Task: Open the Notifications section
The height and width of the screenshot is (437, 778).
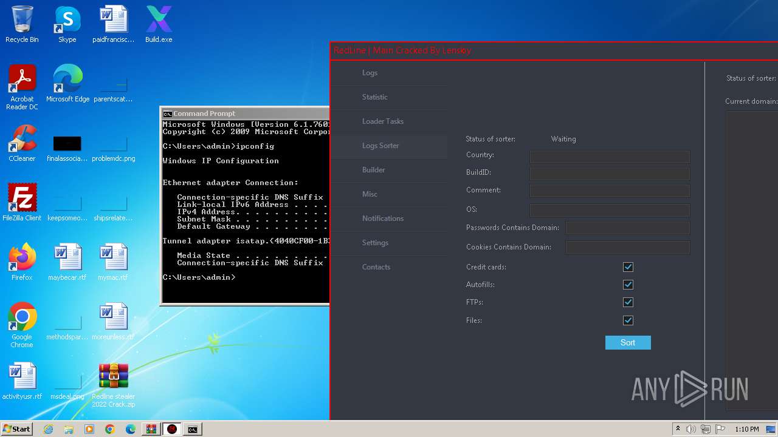Action: point(389,218)
